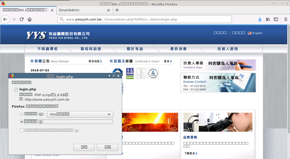The width and height of the screenshot is (290, 159).
Task: Maximize the Firefox main window
Action: 282,4
